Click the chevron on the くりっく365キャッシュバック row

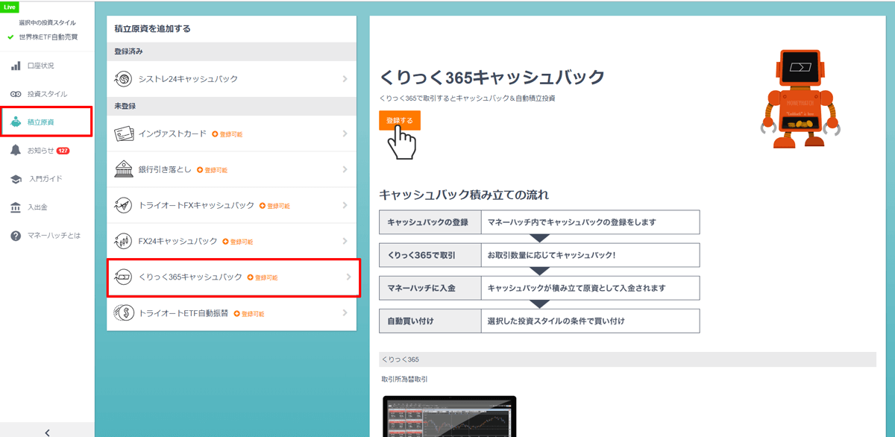pos(348,277)
